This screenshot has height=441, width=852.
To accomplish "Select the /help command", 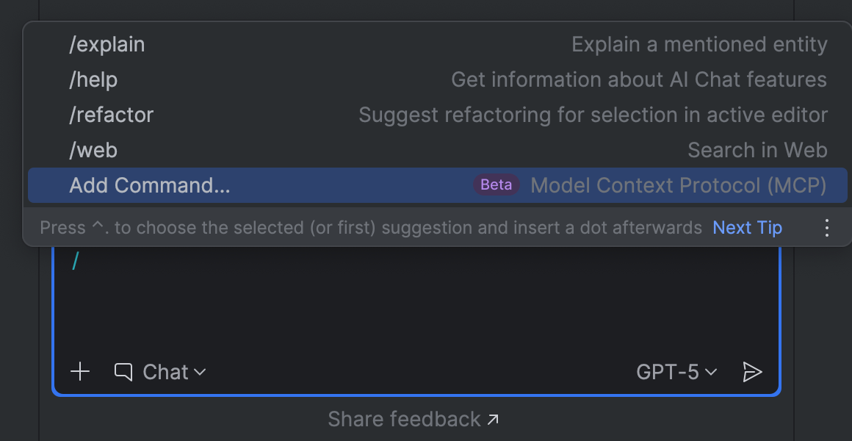I will point(93,79).
